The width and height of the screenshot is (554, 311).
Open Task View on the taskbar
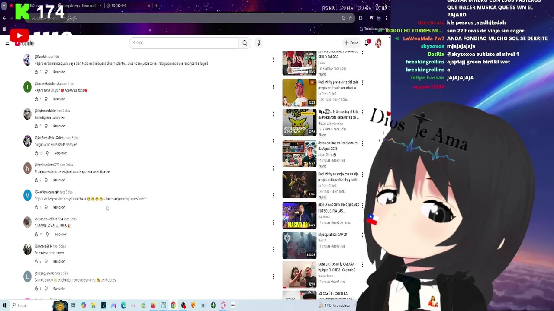(73, 305)
